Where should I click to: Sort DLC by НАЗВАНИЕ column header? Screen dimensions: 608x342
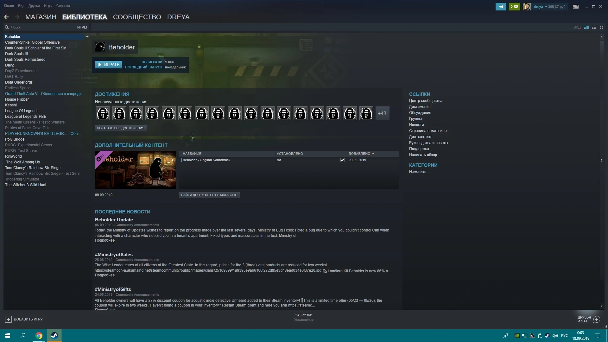pos(192,154)
